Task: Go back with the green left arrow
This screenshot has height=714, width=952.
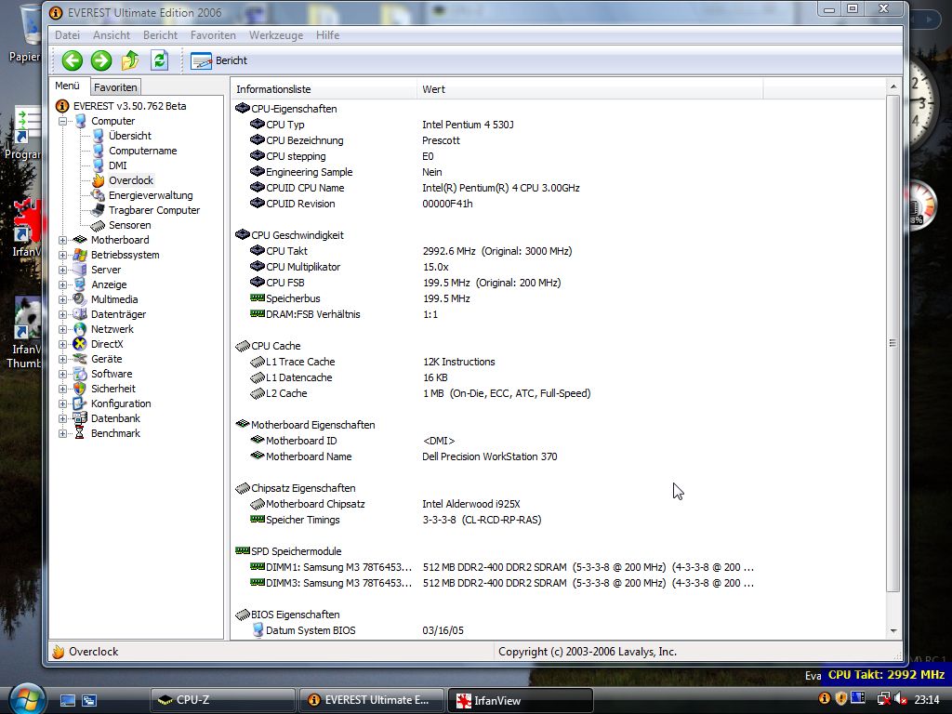Action: pos(73,60)
